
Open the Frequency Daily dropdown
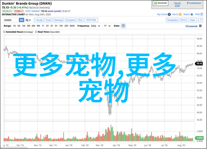95,26
